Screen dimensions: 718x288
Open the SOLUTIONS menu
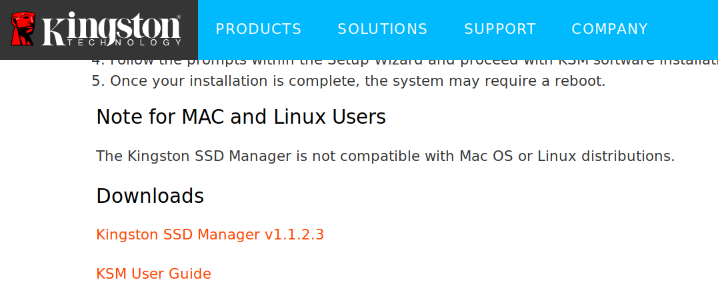point(383,29)
